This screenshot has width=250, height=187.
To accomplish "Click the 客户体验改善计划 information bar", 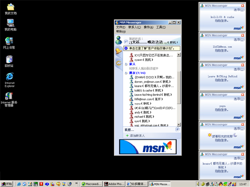I will pos(152,48).
